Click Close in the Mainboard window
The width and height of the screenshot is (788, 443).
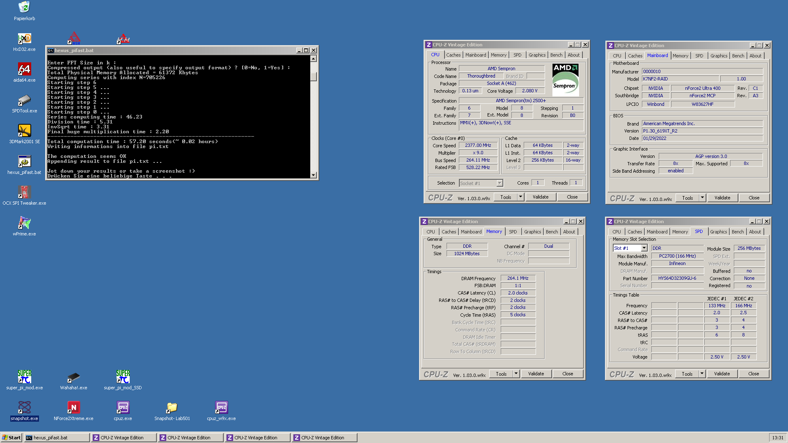coord(754,198)
